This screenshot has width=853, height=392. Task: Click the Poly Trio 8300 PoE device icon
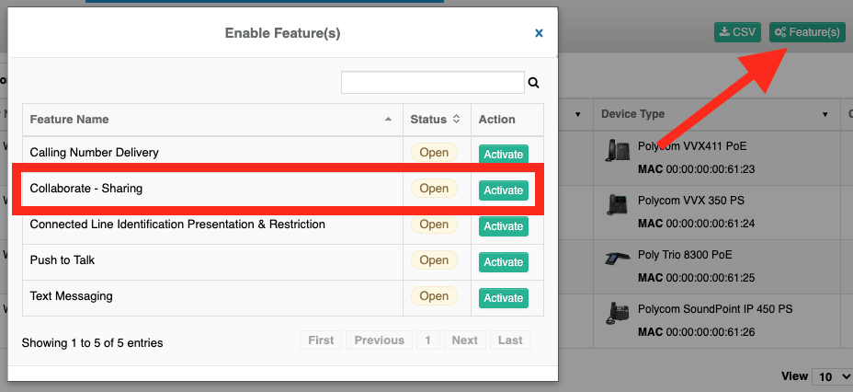[x=618, y=259]
